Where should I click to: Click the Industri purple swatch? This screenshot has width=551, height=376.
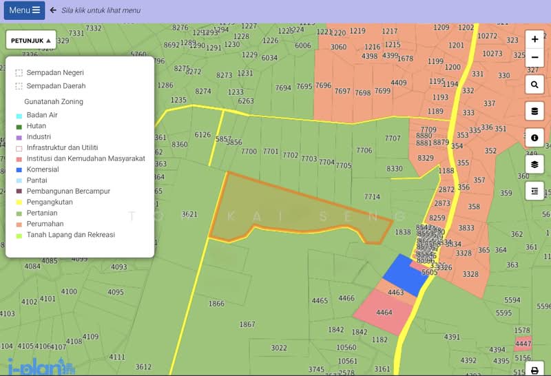point(19,138)
